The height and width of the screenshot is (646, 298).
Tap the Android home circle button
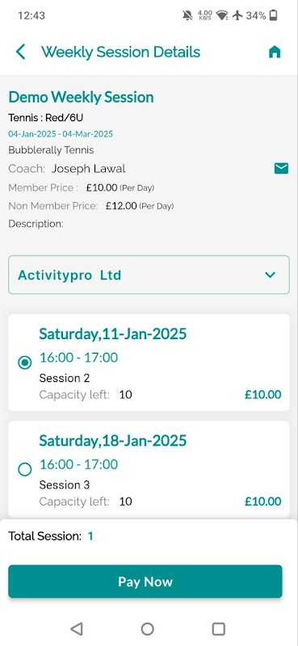148,629
